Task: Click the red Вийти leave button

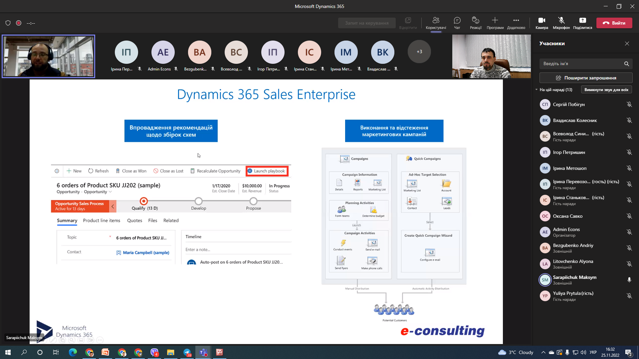Action: pyautogui.click(x=614, y=23)
